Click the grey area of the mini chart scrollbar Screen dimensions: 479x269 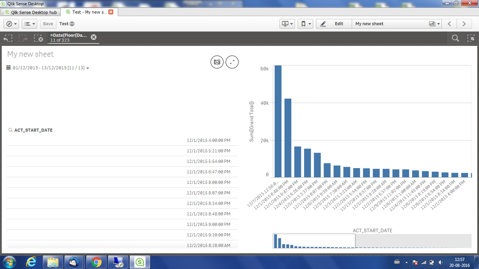click(x=413, y=241)
